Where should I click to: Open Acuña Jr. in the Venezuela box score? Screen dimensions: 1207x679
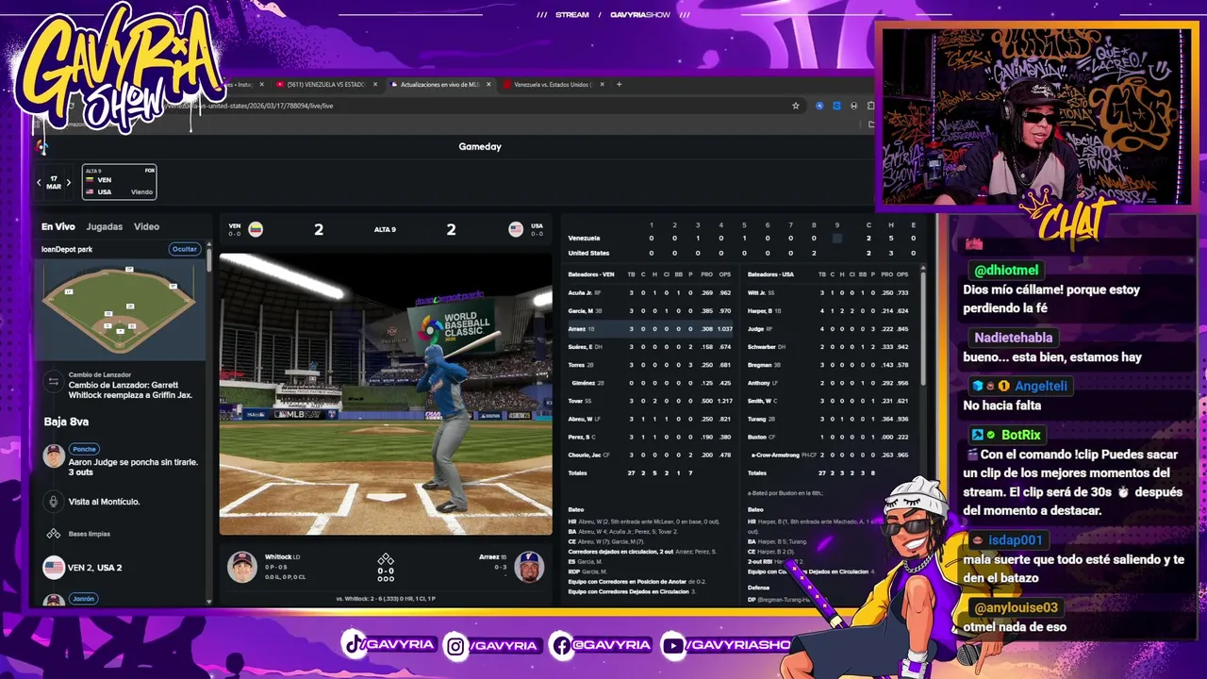(x=581, y=293)
